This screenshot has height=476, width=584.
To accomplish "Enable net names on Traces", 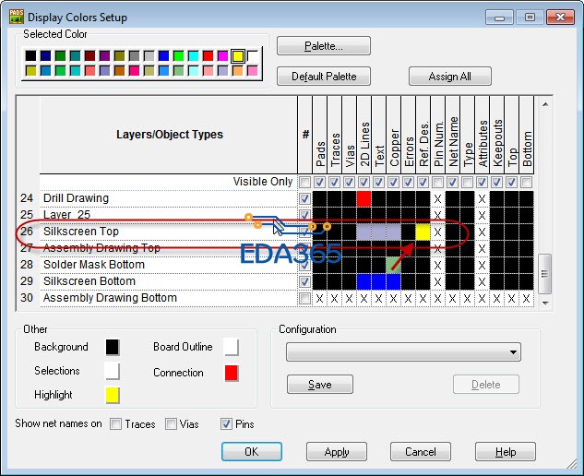I will [115, 423].
